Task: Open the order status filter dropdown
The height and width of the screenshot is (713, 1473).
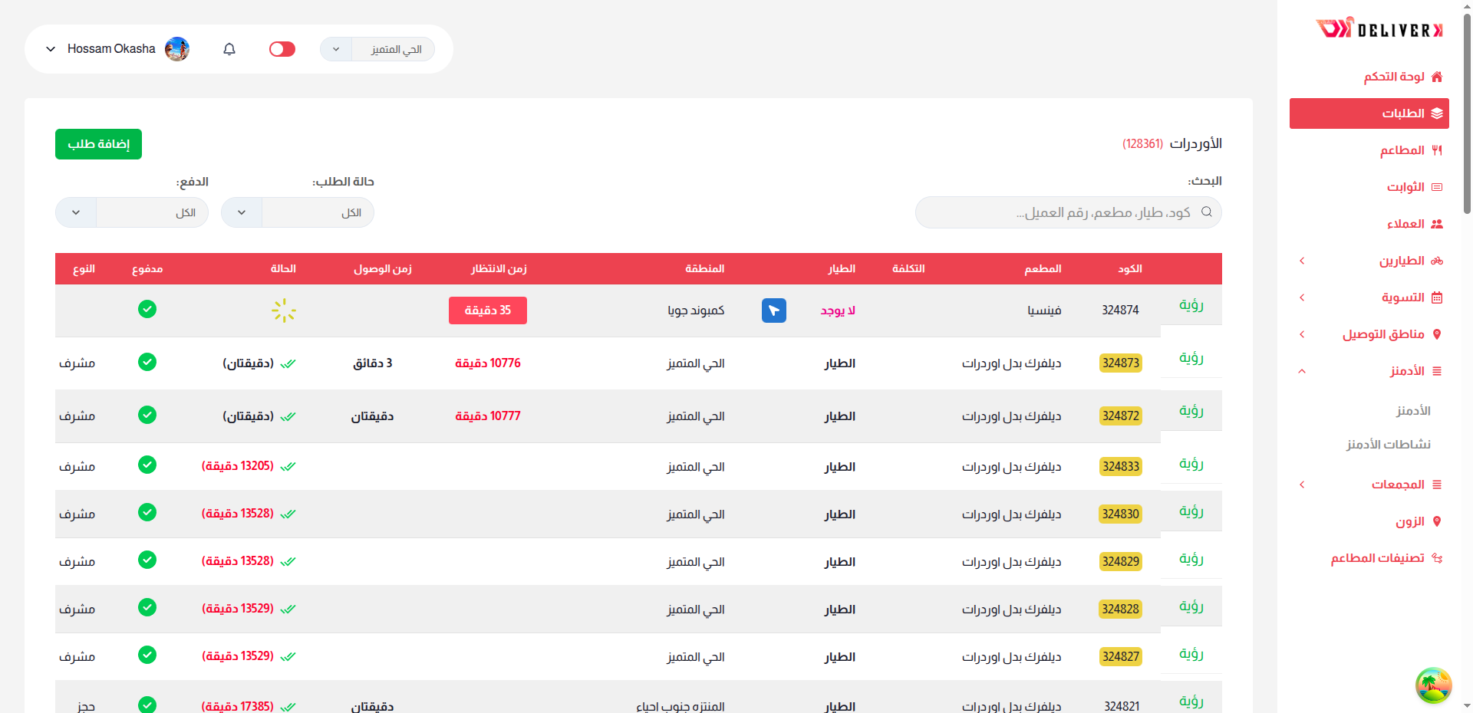Action: point(298,212)
